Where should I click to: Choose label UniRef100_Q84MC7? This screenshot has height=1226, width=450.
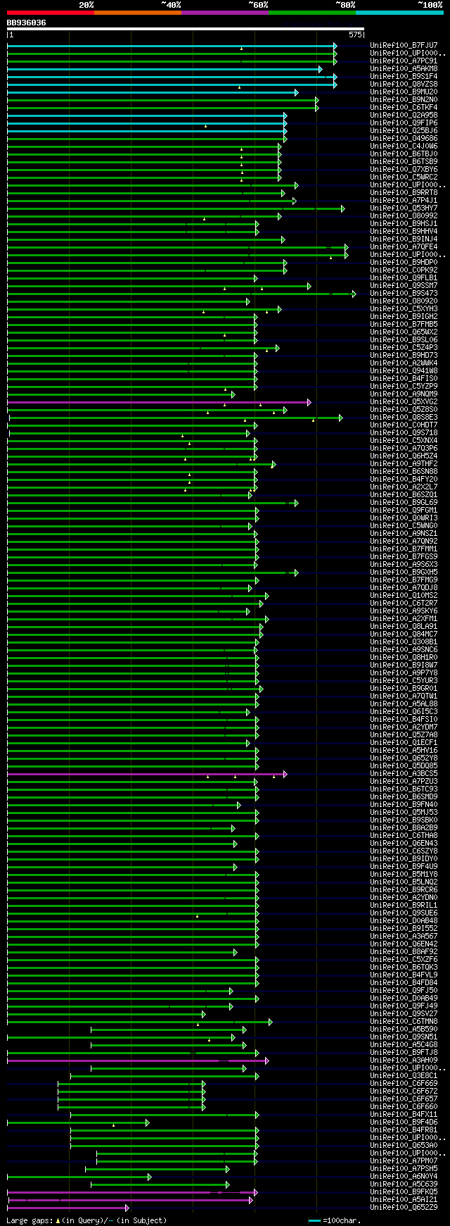coord(404,634)
